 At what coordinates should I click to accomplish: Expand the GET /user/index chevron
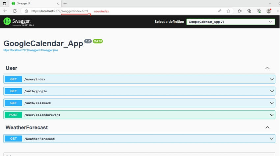[x=272, y=79]
